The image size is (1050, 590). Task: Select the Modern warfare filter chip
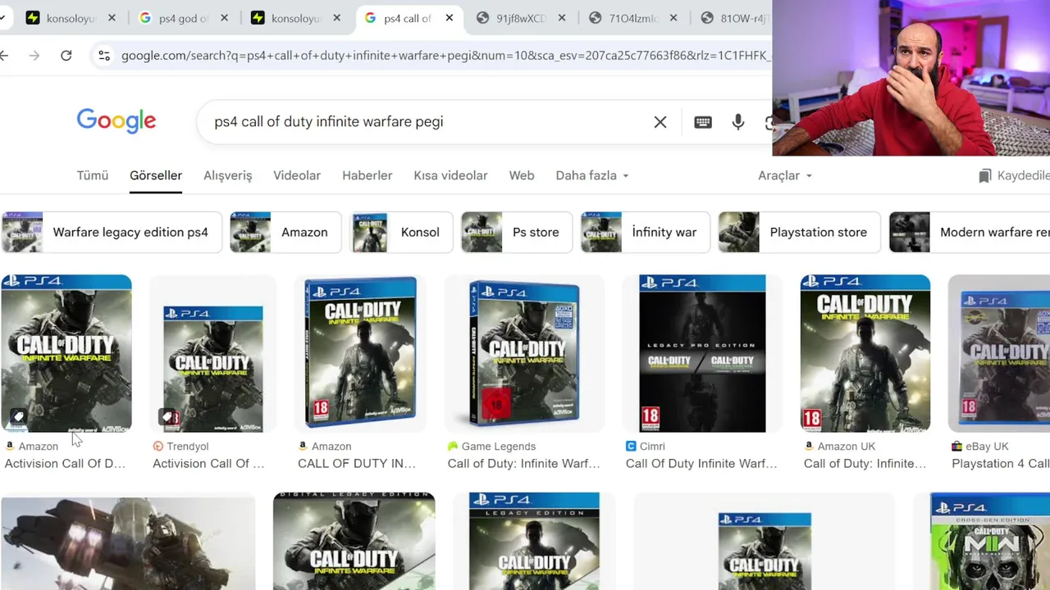click(x=970, y=232)
